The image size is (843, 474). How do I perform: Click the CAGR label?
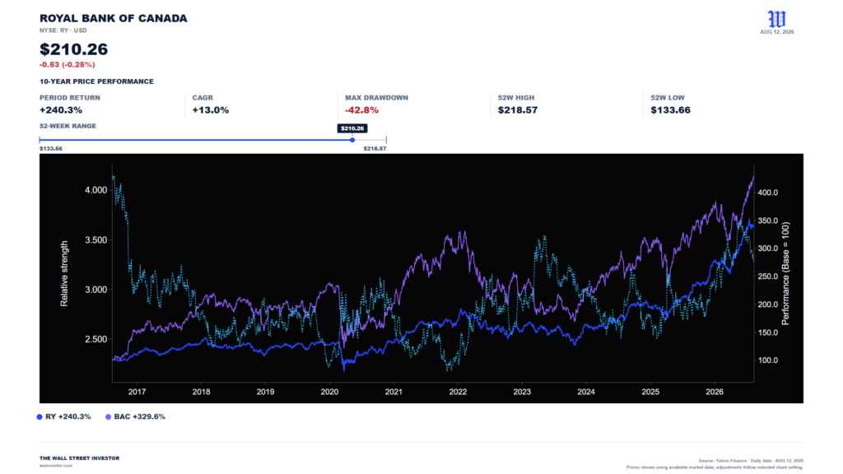click(203, 98)
